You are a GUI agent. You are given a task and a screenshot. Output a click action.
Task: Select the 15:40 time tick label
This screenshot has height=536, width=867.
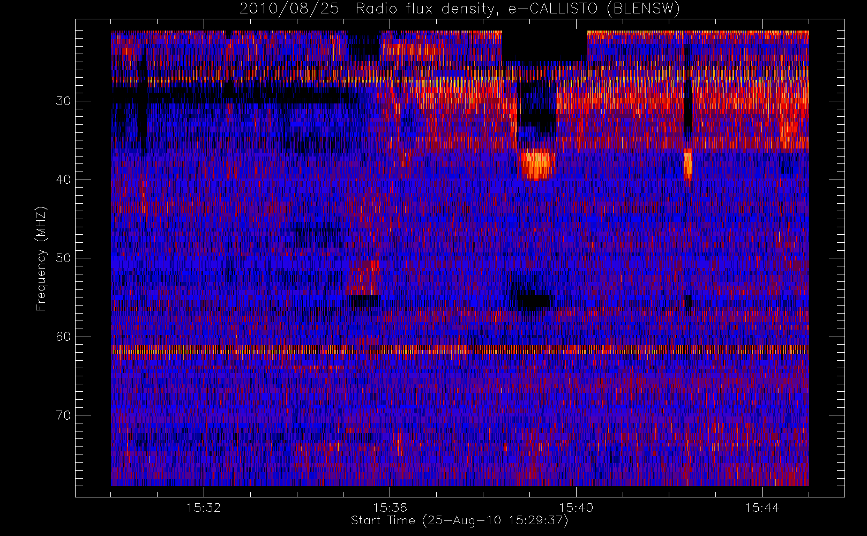(x=576, y=508)
